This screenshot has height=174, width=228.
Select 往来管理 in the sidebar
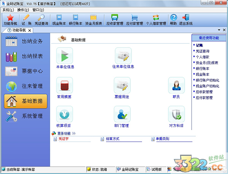(25, 86)
